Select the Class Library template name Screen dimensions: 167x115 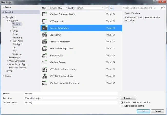[x=55, y=35]
